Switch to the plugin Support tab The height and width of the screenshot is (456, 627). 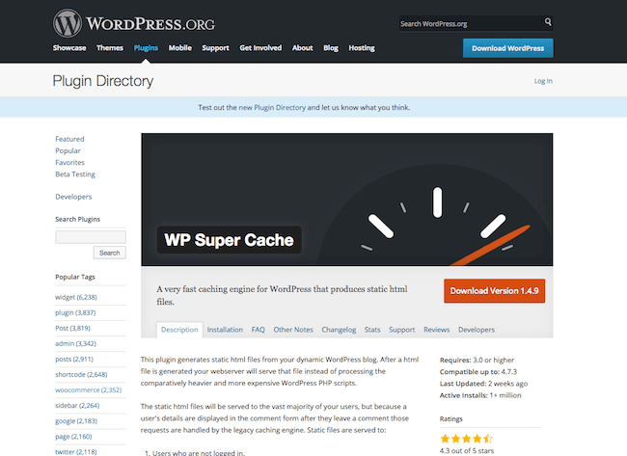(x=402, y=330)
